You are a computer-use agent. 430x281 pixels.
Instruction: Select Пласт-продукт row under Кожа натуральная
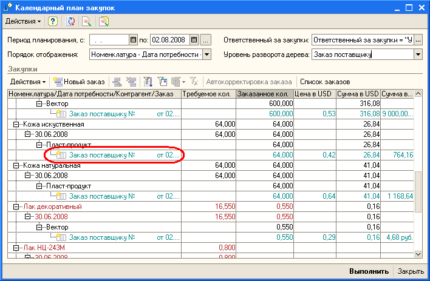pos(211,186)
